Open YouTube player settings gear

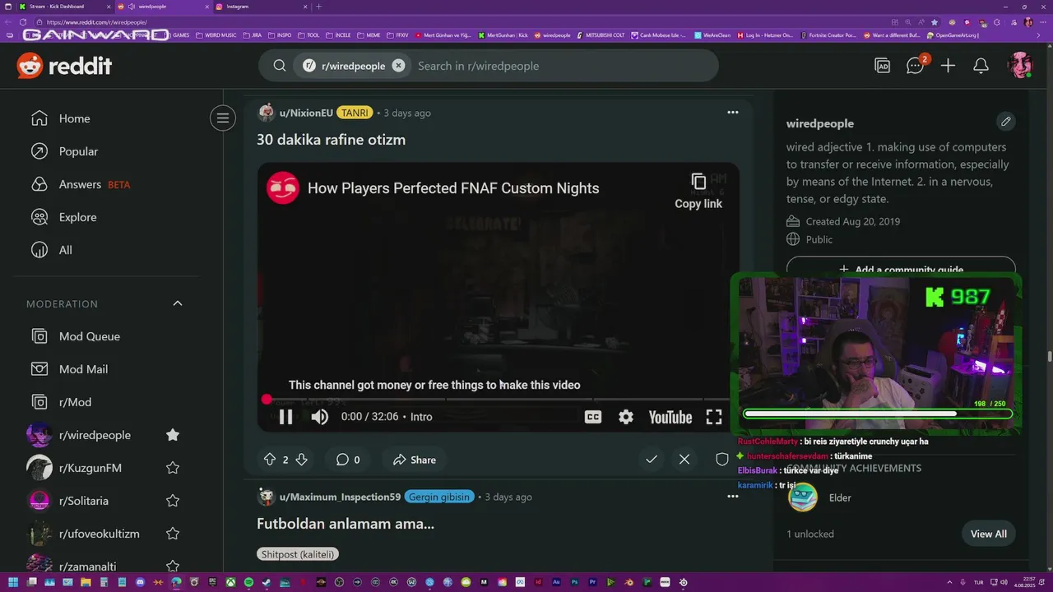point(626,417)
